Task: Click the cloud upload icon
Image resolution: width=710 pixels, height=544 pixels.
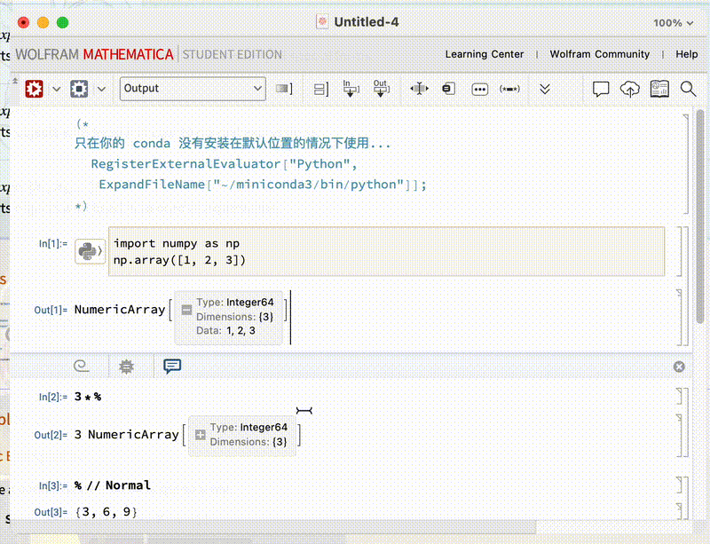Action: tap(629, 89)
